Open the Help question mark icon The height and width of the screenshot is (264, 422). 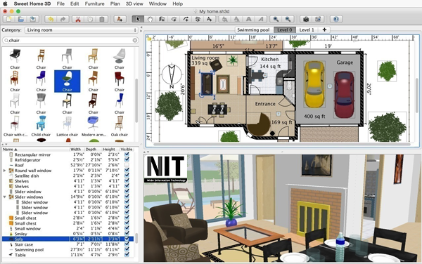click(336, 20)
